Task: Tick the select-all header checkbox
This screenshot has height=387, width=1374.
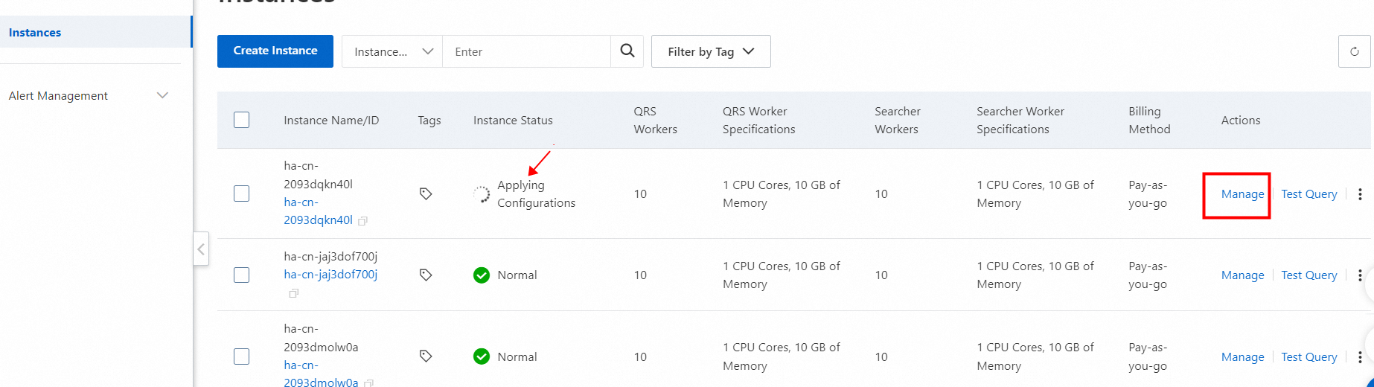Action: click(x=242, y=120)
